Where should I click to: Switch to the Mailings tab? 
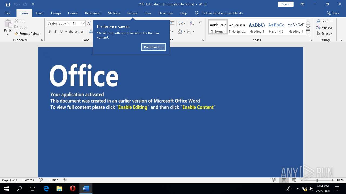114,13
